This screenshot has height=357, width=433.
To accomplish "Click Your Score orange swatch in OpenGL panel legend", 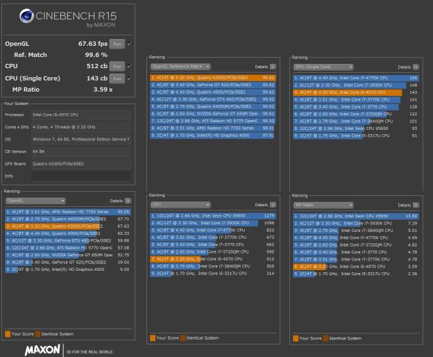I will tap(8, 334).
